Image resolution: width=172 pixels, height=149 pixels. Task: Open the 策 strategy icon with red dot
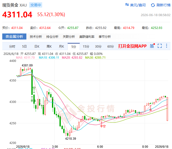pyautogui.click(x=152, y=46)
